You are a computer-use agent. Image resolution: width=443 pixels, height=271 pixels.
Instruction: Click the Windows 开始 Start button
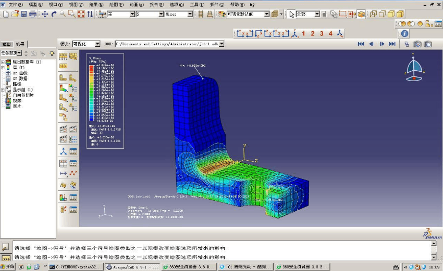coord(7,266)
